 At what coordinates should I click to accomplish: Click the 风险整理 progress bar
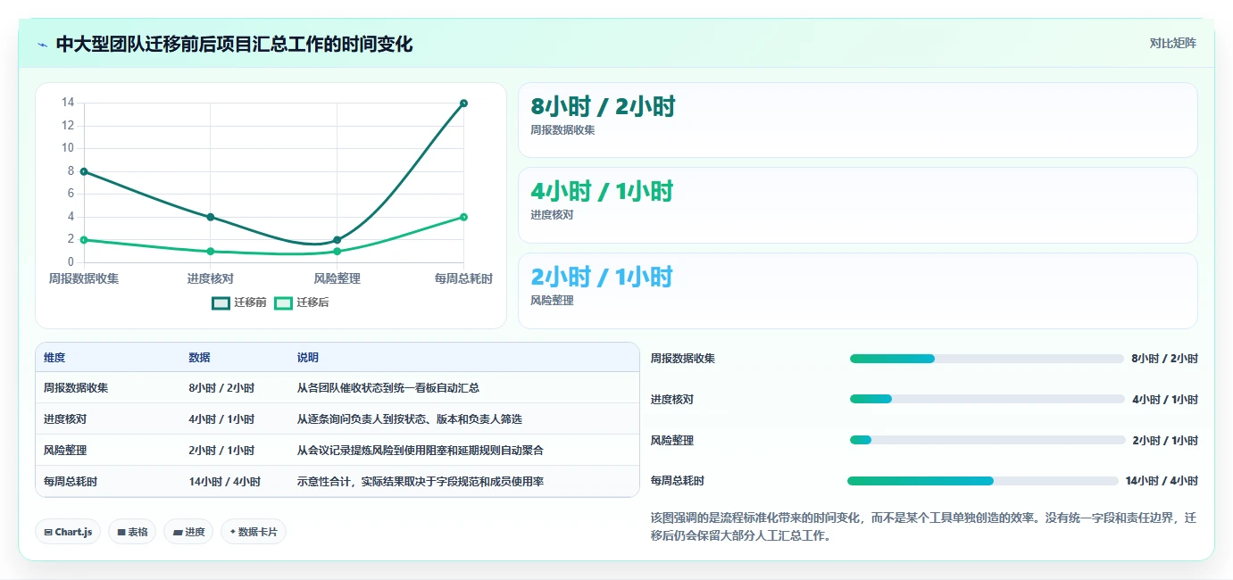click(987, 440)
